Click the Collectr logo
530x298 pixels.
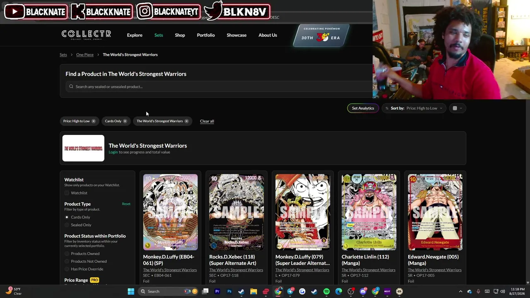tap(86, 35)
